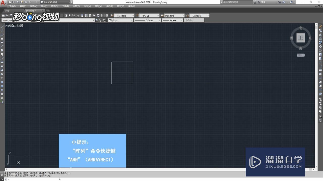
Task: Click the Autodesk App Store cart icon
Action: [x=279, y=2]
